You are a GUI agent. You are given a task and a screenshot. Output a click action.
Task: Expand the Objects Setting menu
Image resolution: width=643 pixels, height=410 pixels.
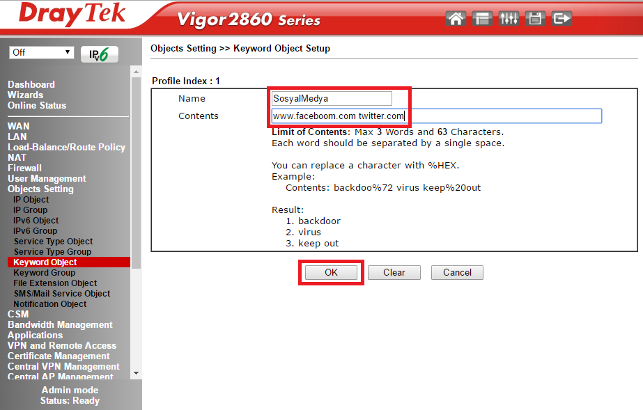[x=40, y=189]
